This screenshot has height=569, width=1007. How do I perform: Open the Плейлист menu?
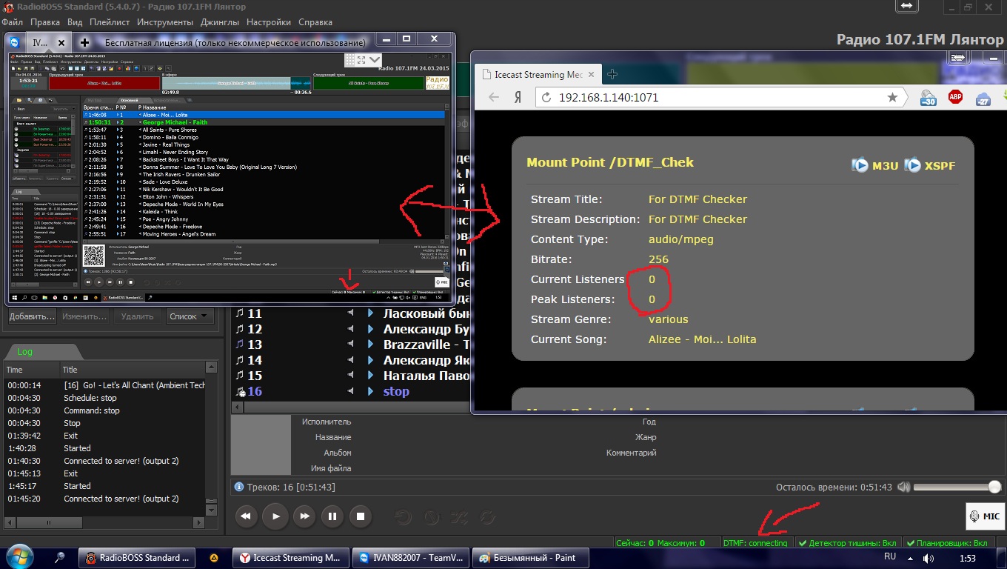point(110,22)
